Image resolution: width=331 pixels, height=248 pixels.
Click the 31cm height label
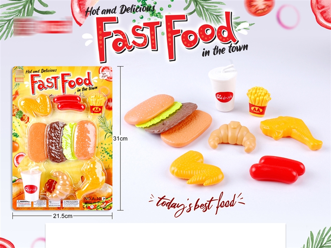120,138
